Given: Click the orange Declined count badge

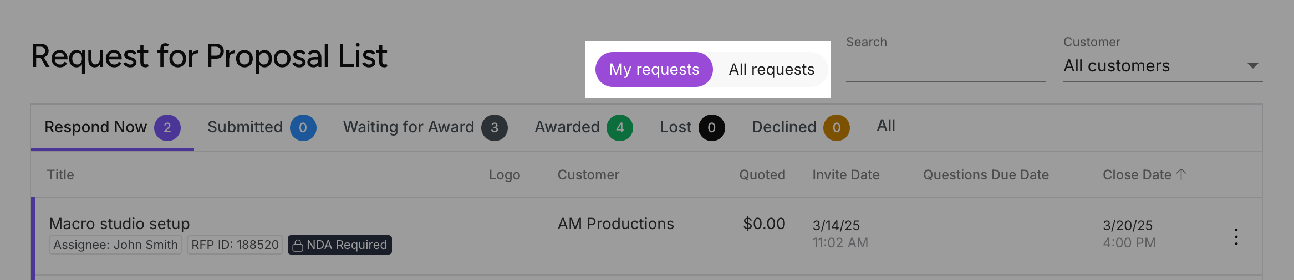Looking at the screenshot, I should (x=837, y=128).
